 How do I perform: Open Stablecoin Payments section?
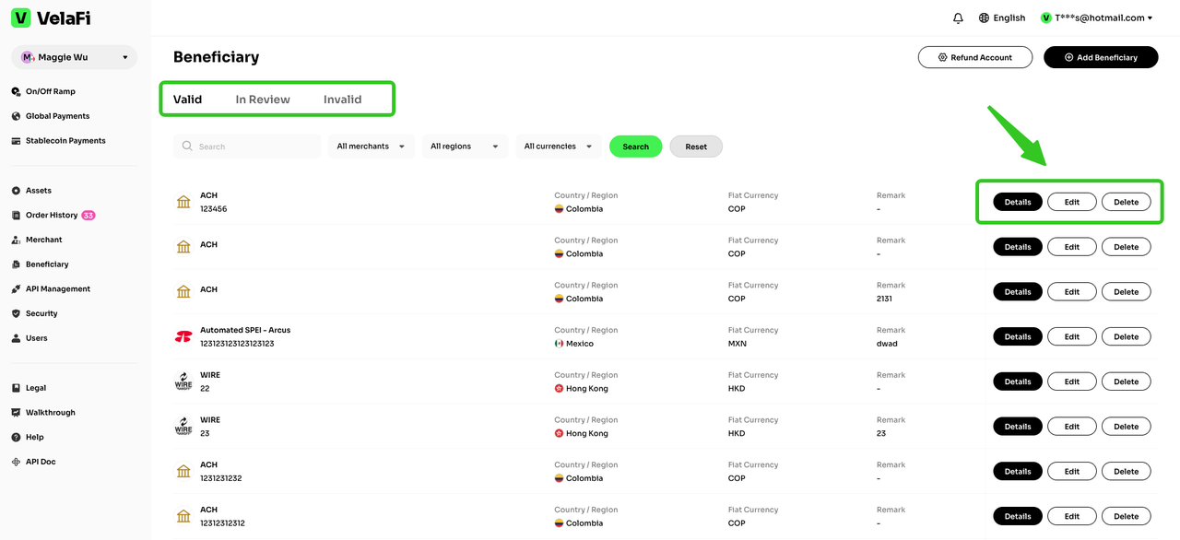point(65,141)
